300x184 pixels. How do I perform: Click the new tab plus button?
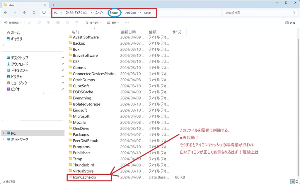(x=53, y=5)
